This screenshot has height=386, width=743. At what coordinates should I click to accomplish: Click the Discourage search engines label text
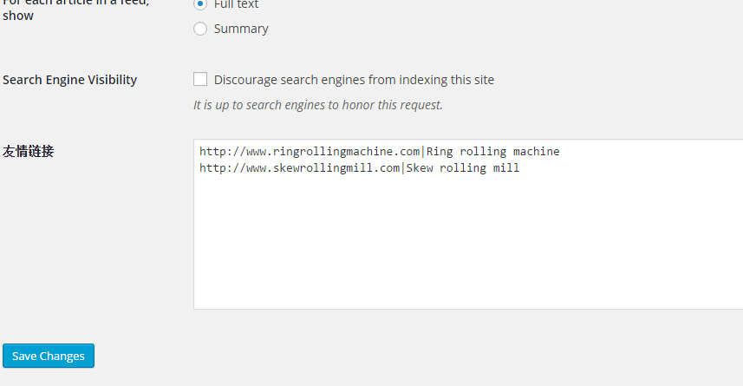click(x=354, y=80)
